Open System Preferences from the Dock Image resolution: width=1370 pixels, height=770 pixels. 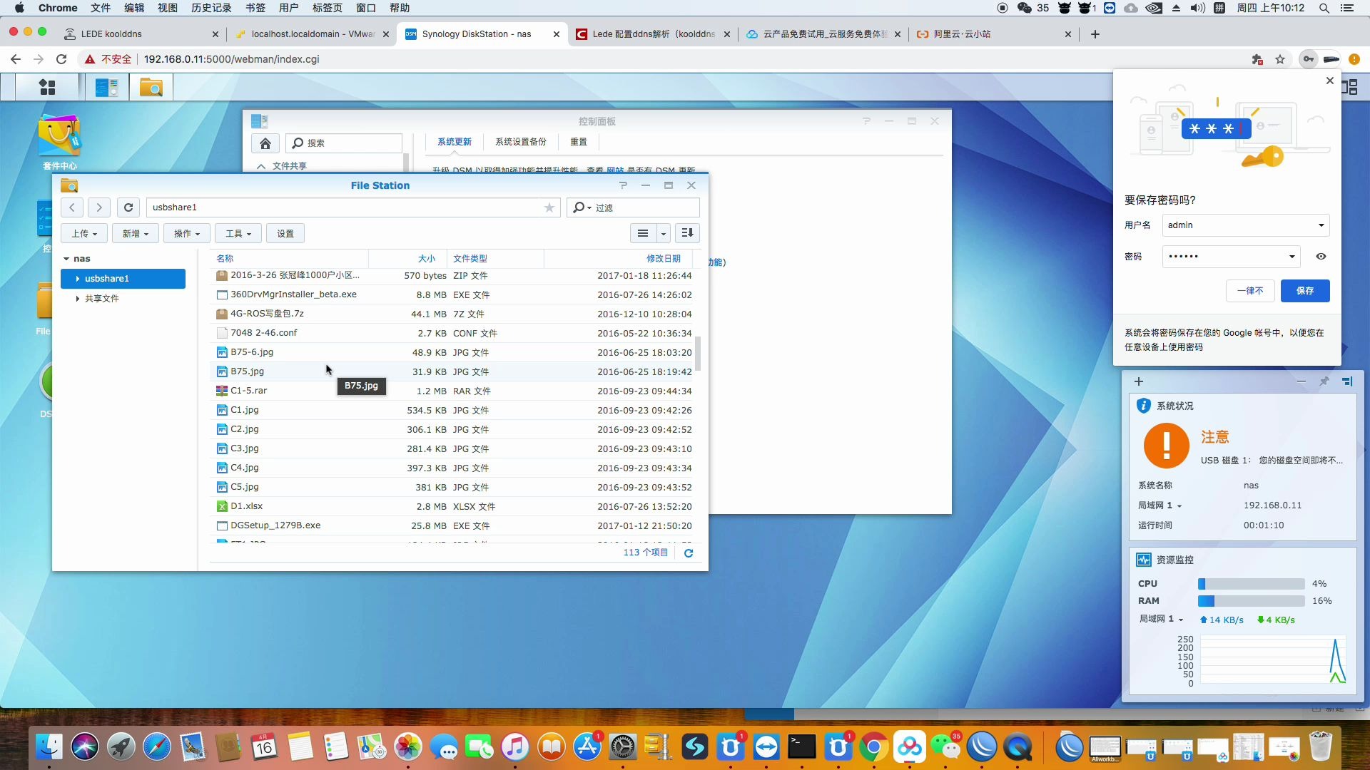tap(623, 747)
